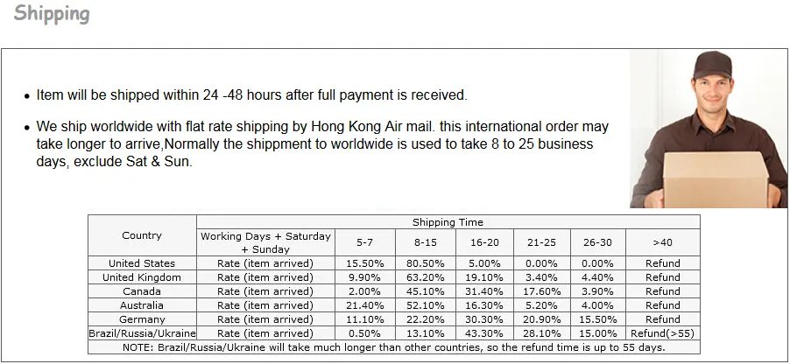Click the Australia country cell
Image resolution: width=790 pixels, height=364 pixels.
coord(142,305)
